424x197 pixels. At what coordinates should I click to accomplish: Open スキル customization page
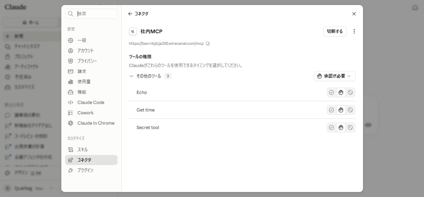[91, 150]
